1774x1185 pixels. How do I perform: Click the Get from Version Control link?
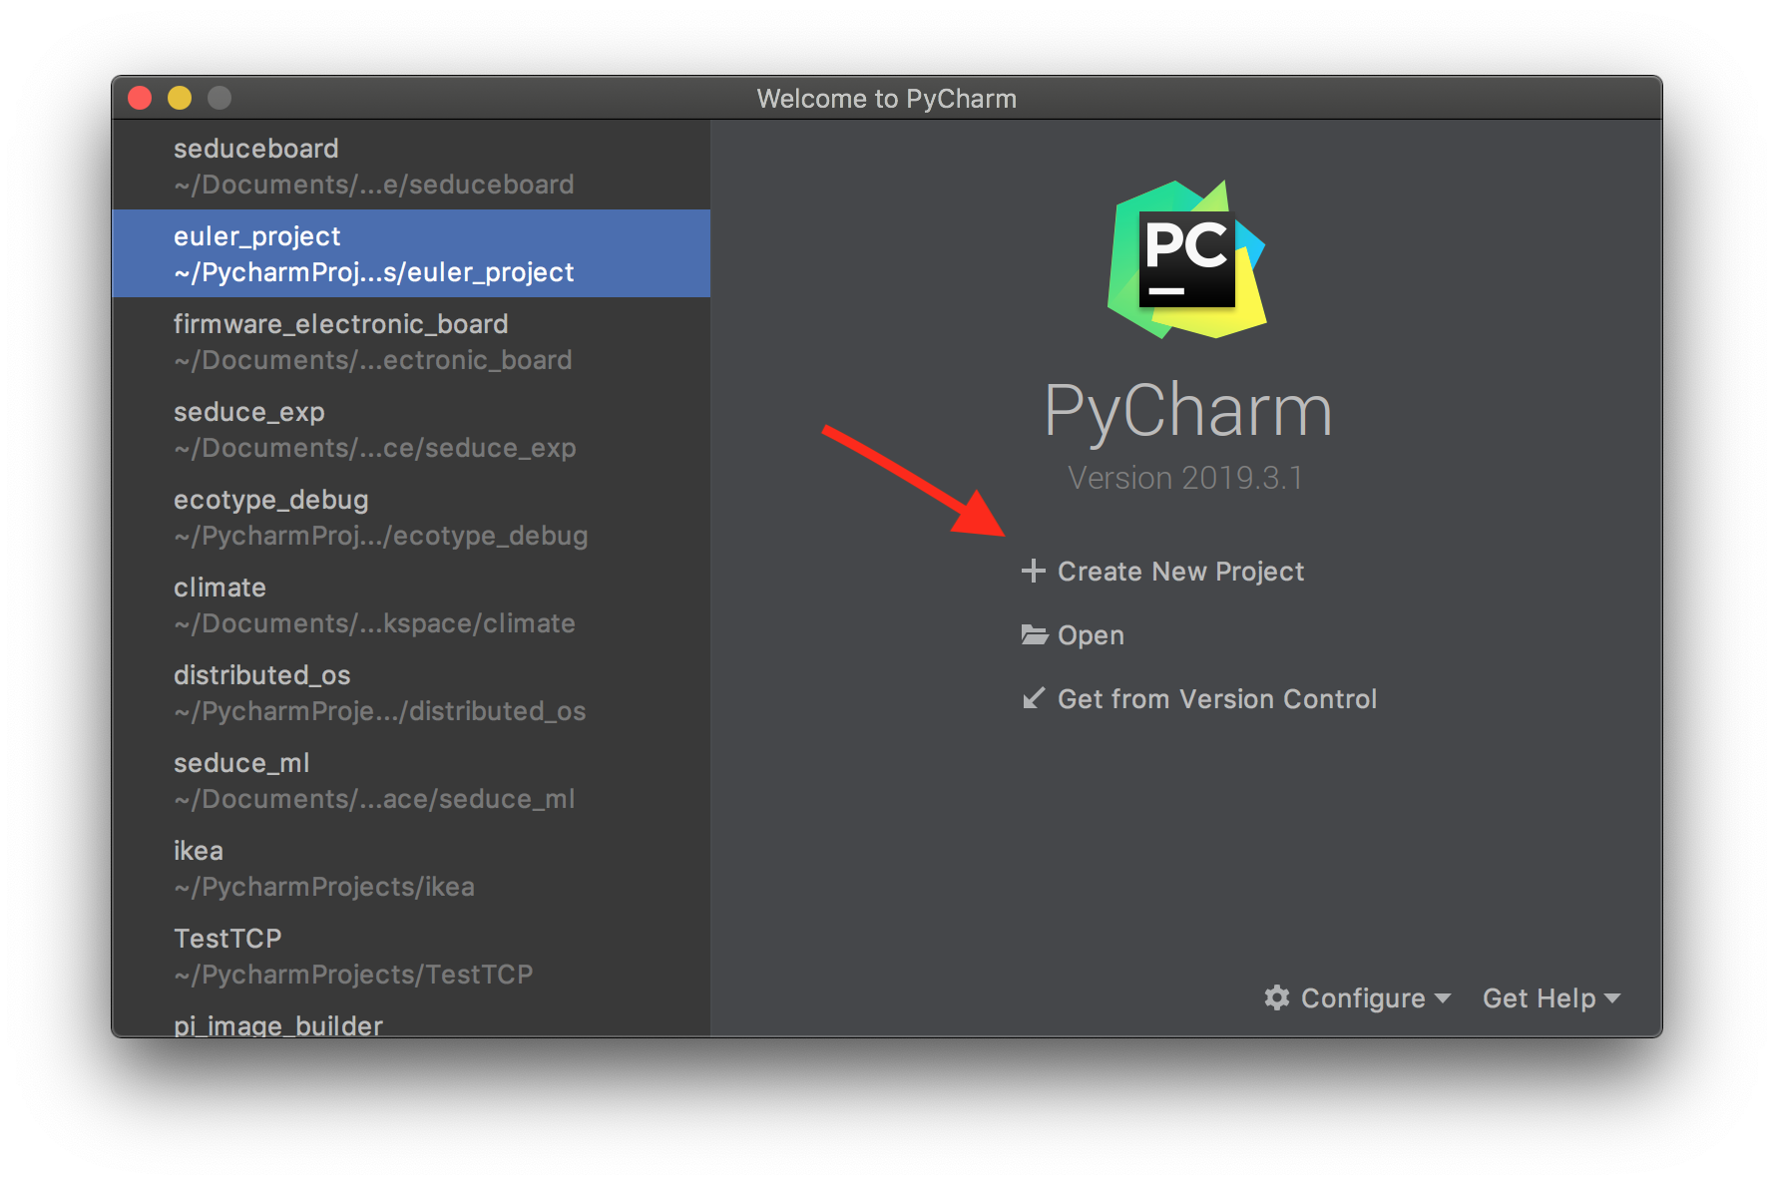coord(1217,699)
